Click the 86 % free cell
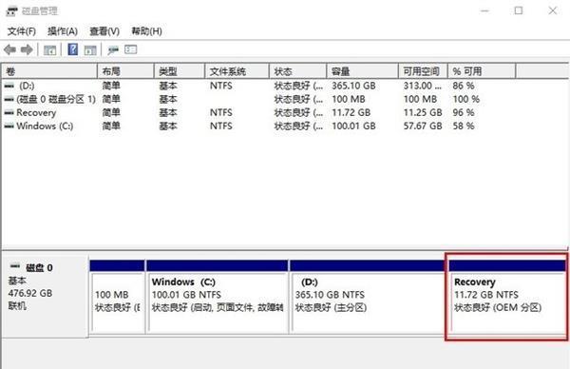This screenshot has width=570, height=369. [x=464, y=86]
